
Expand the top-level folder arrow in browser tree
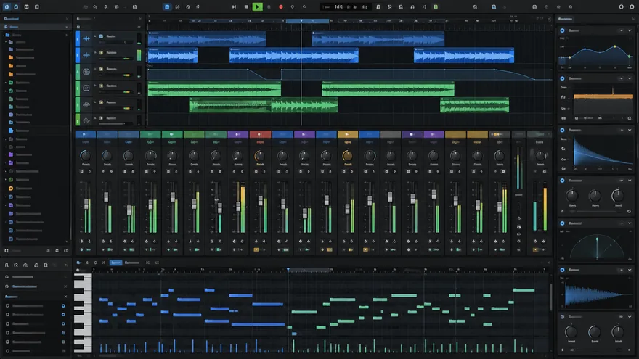pyautogui.click(x=66, y=35)
